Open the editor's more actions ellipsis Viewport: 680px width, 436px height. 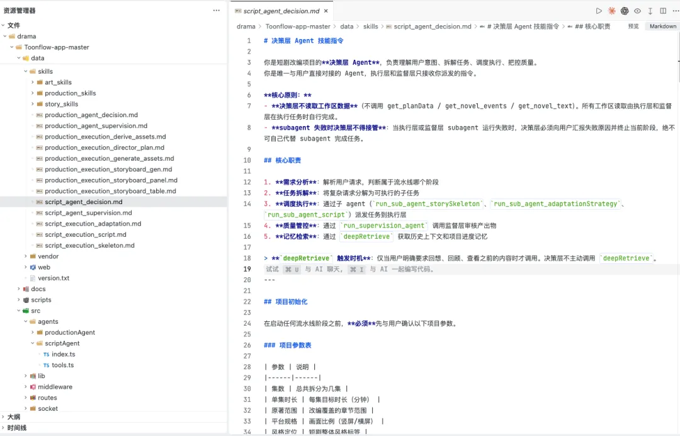676,11
